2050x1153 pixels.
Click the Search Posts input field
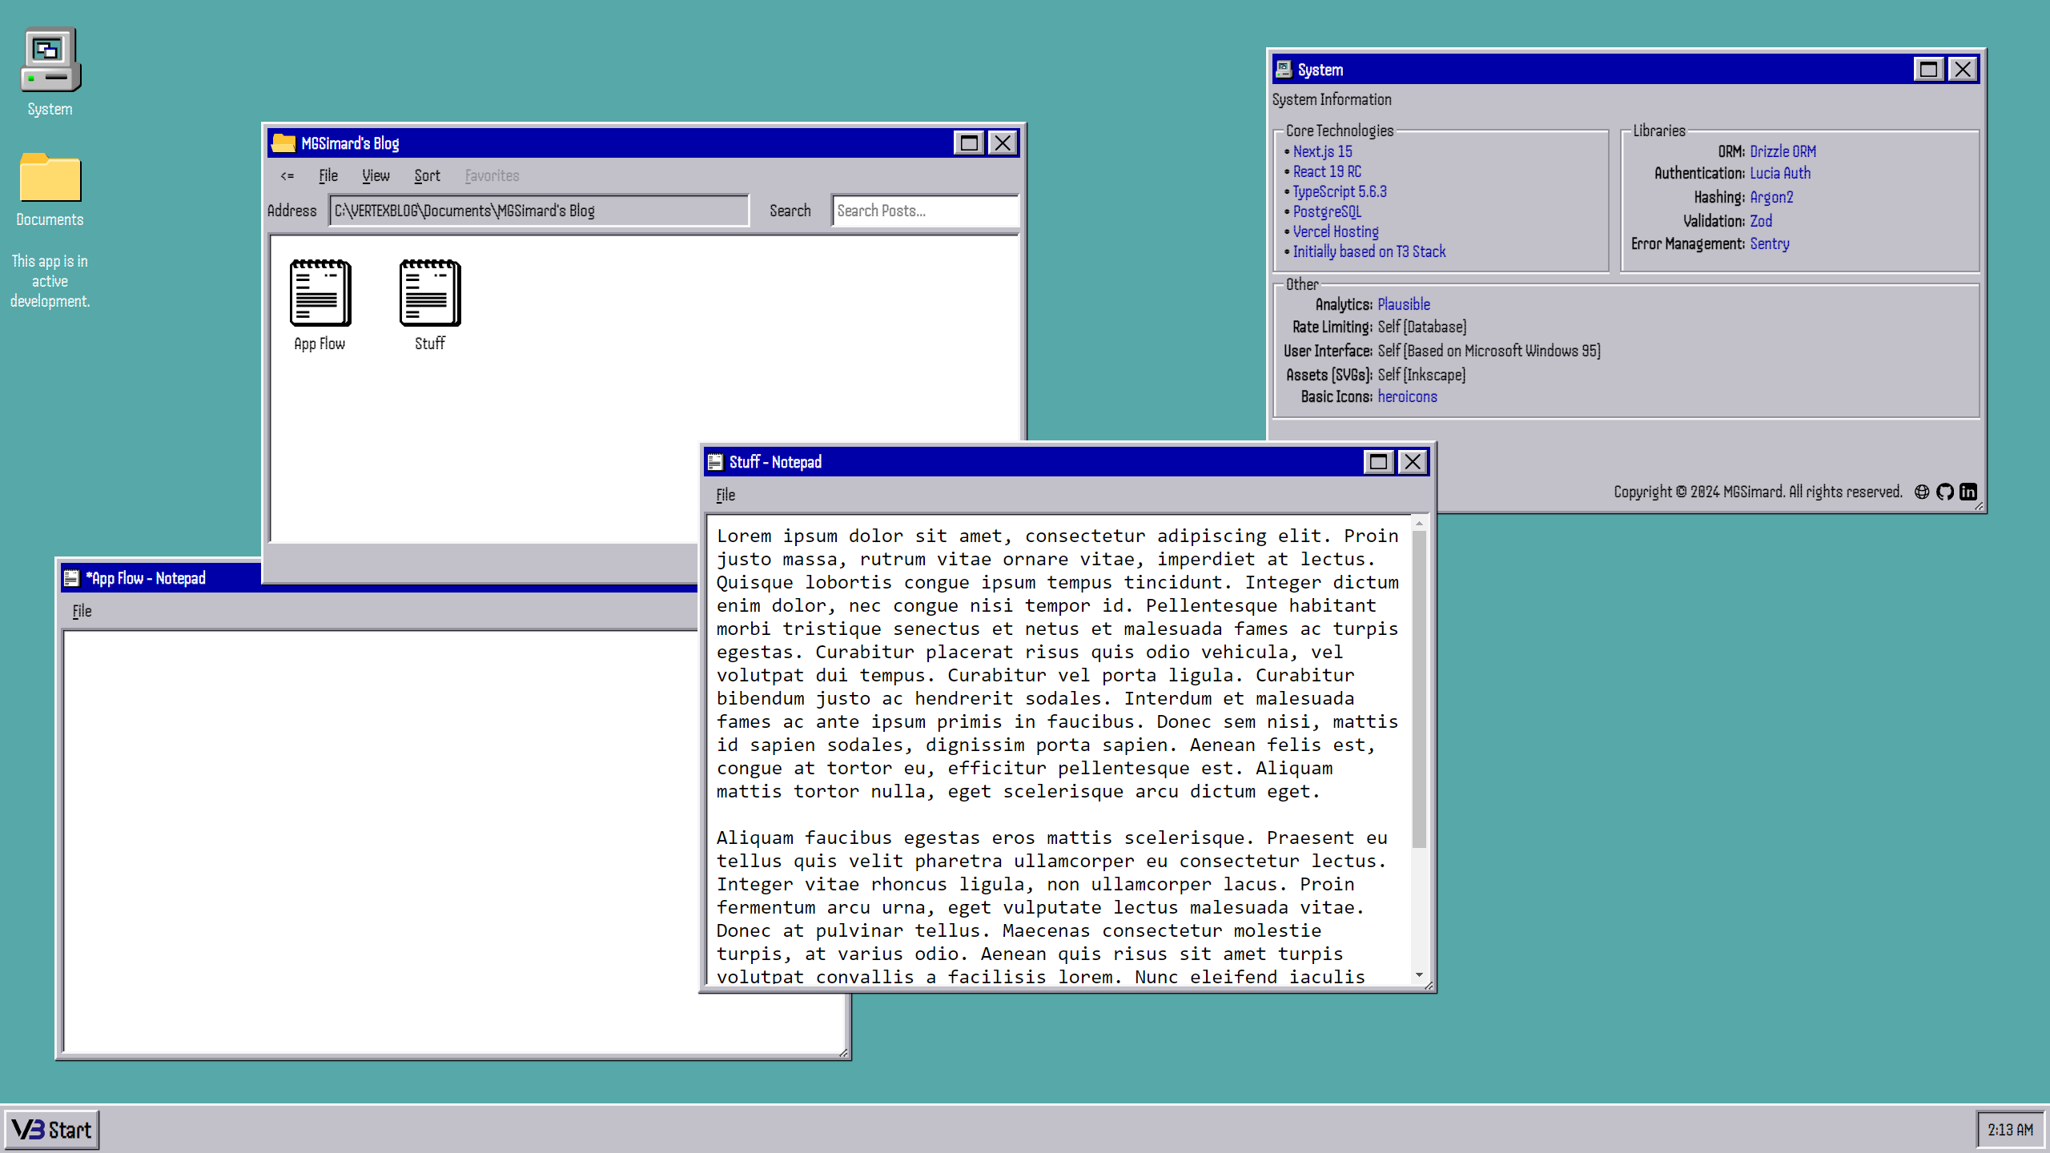click(x=923, y=211)
